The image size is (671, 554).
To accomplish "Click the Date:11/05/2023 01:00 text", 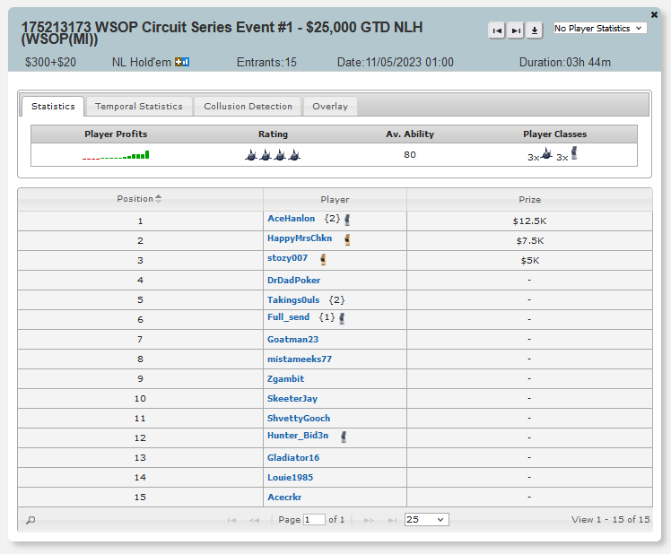I will pyautogui.click(x=396, y=63).
